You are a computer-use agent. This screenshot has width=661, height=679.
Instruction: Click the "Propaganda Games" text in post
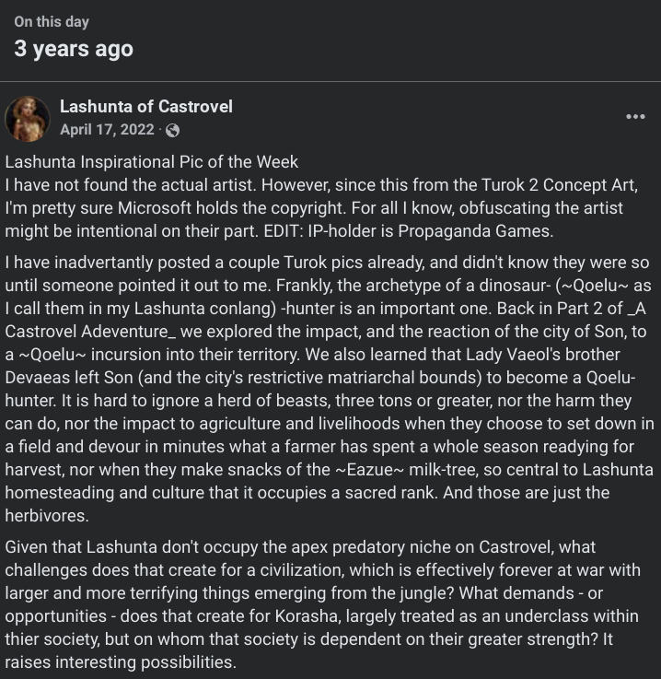click(474, 231)
